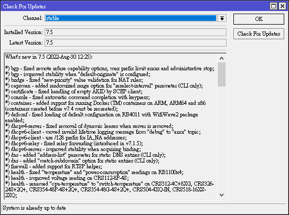The width and height of the screenshot is (289, 215).
Task: Click the bridge "new-priority" changelog line
Action: point(74,80)
